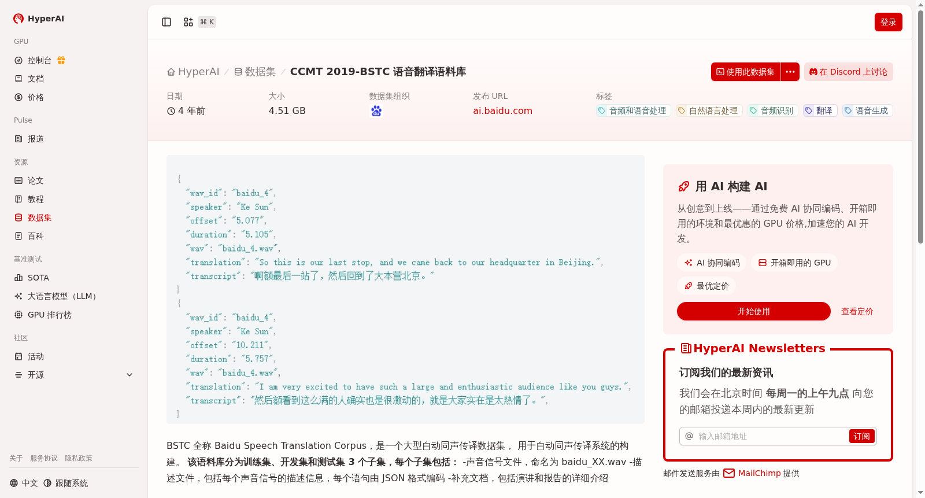Toggle the sidebar panel icon
This screenshot has width=925, height=498.
coord(166,22)
